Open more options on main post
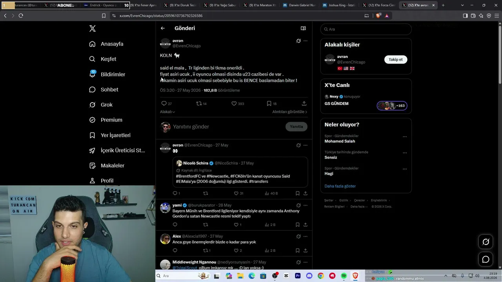The image size is (502, 282). 306,41
